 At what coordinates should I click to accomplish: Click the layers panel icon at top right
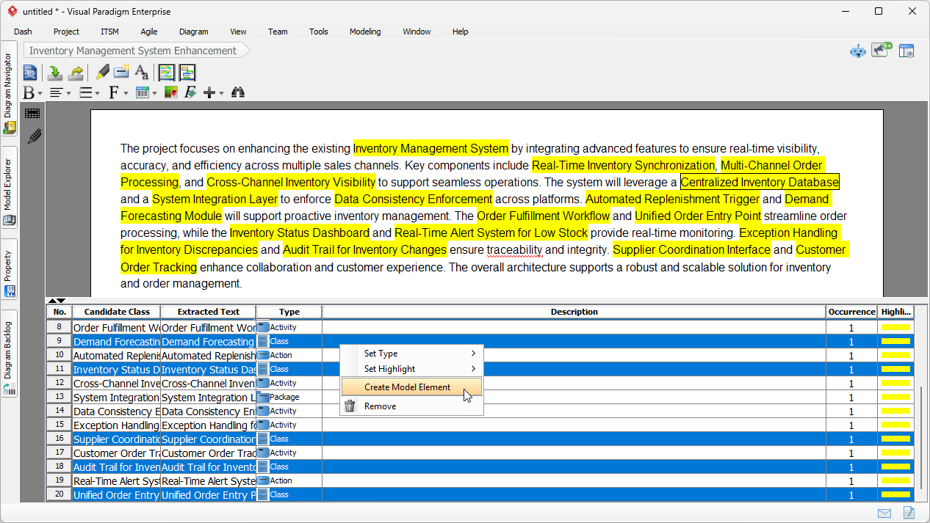pyautogui.click(x=906, y=51)
